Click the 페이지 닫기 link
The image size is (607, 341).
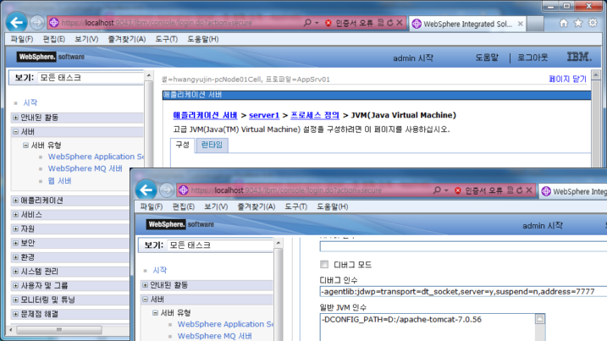(567, 79)
